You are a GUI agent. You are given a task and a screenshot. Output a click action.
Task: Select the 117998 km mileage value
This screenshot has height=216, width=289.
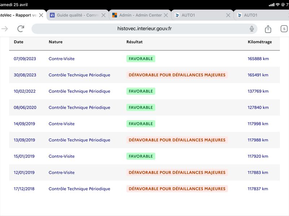click(x=258, y=124)
